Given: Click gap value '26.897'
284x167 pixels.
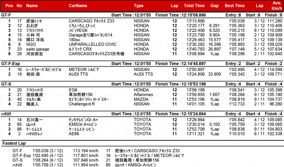Looking at the screenshot, I should click(x=215, y=49).
